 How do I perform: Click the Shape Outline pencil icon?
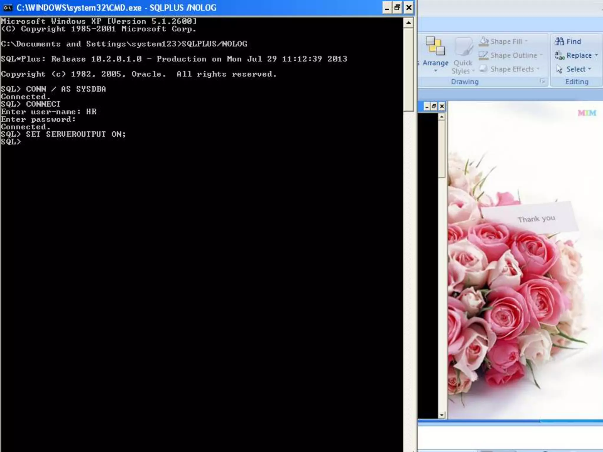483,55
